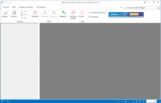Viewport: 161px width, 103px height.
Task: Go to next page arrow
Action: 129,101
